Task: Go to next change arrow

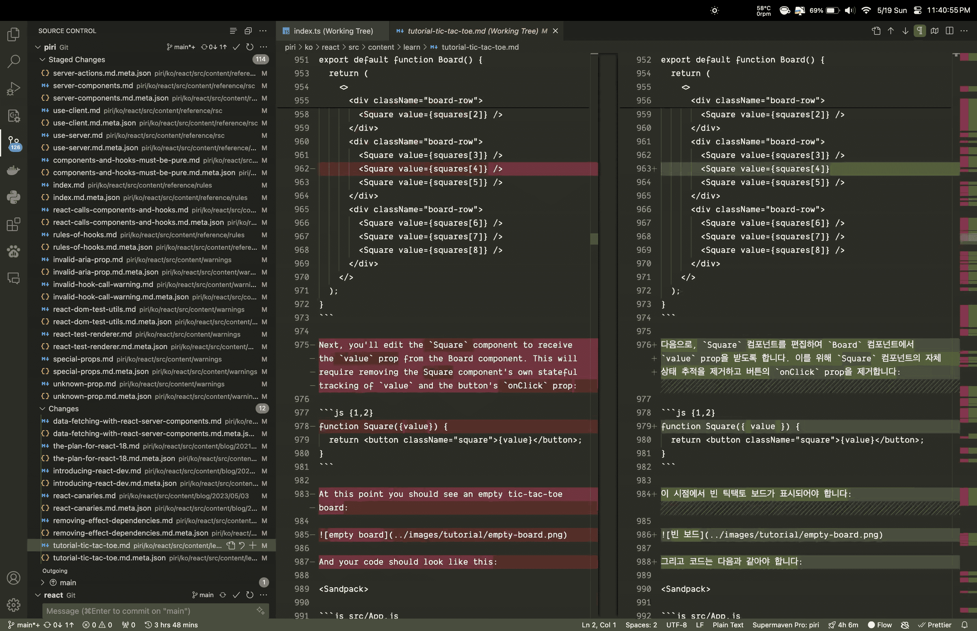Action: click(905, 31)
